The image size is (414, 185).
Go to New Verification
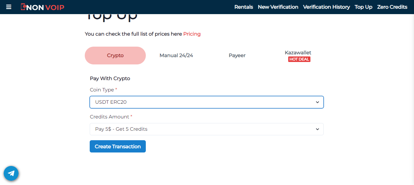(x=278, y=7)
